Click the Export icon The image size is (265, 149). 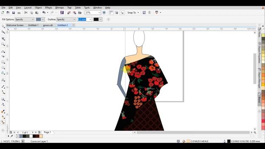point(75,13)
